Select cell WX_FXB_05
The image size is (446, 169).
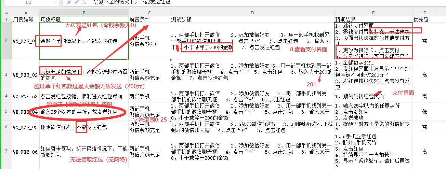click(26, 127)
